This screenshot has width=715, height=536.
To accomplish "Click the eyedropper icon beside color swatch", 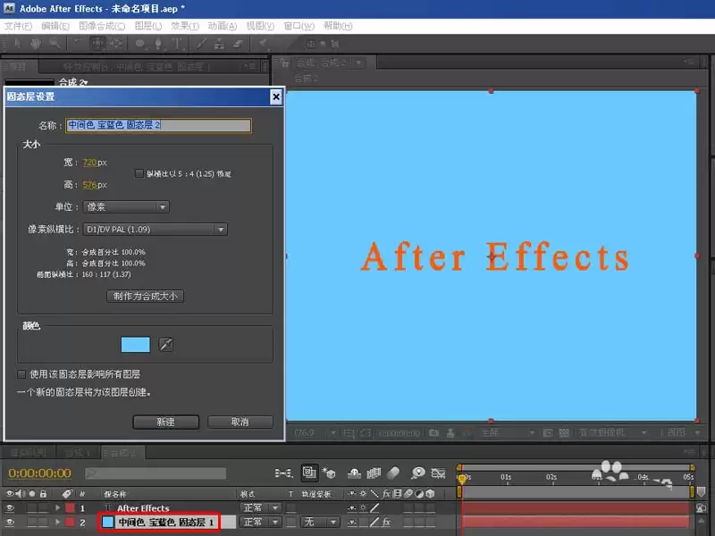I will pyautogui.click(x=165, y=344).
